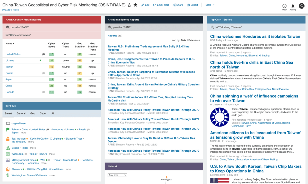Expand more domains after Reut.rs
Viewport: 308px width, 184px height.
click(x=52, y=154)
